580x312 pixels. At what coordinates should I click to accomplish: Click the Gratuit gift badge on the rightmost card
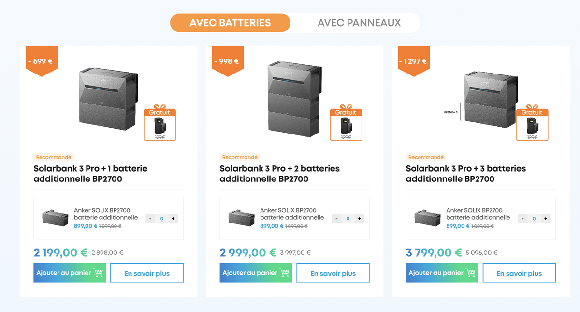[532, 123]
